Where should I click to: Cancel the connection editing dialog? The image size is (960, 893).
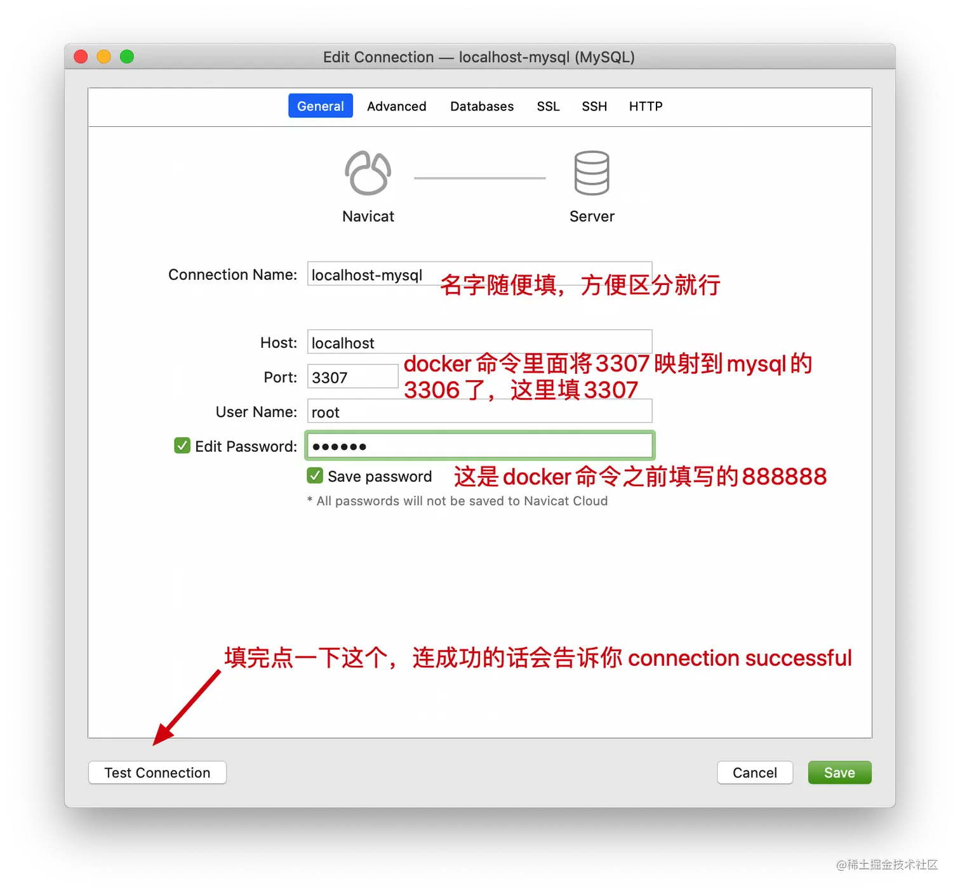point(755,772)
